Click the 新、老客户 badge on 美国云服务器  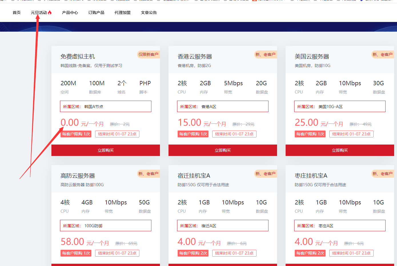click(x=382, y=54)
